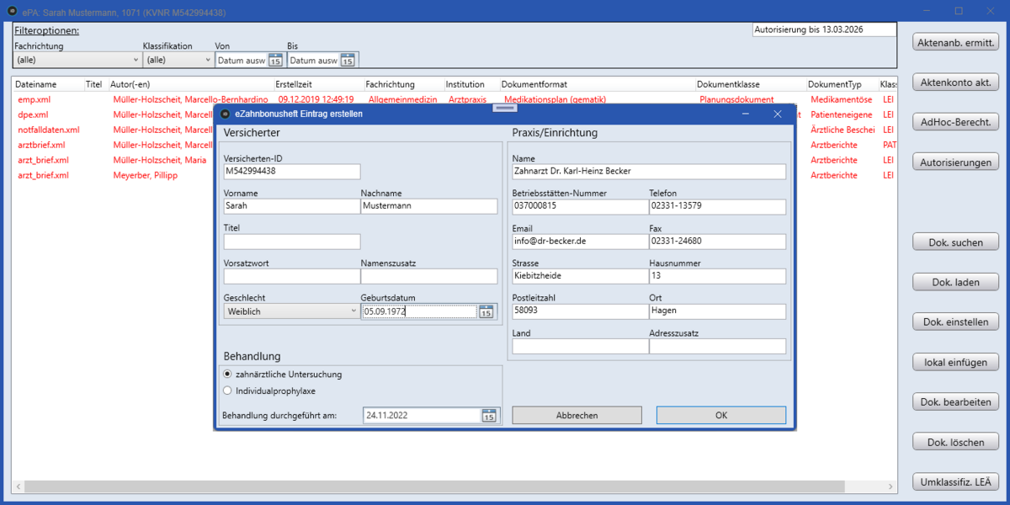
Task: Click the Vorname field containing Sarah
Action: pyautogui.click(x=291, y=206)
